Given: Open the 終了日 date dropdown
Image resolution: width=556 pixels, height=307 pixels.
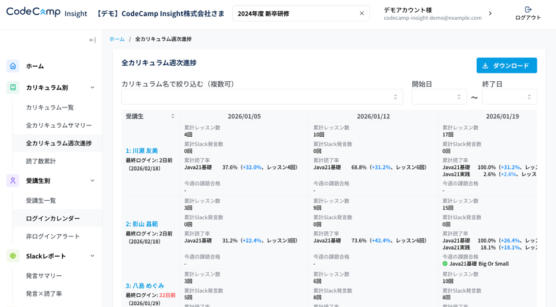Looking at the screenshot, I should (509, 97).
